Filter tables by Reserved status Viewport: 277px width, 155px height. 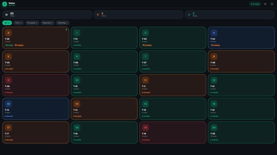[47, 23]
